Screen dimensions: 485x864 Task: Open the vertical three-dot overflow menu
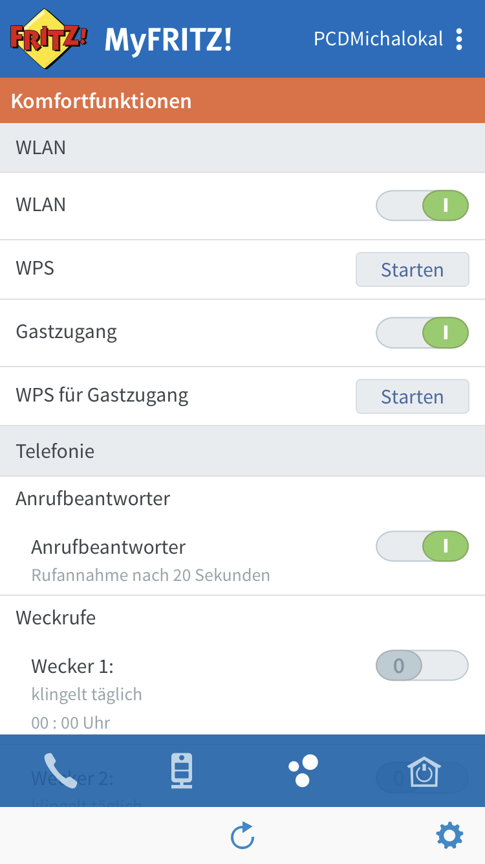point(459,39)
